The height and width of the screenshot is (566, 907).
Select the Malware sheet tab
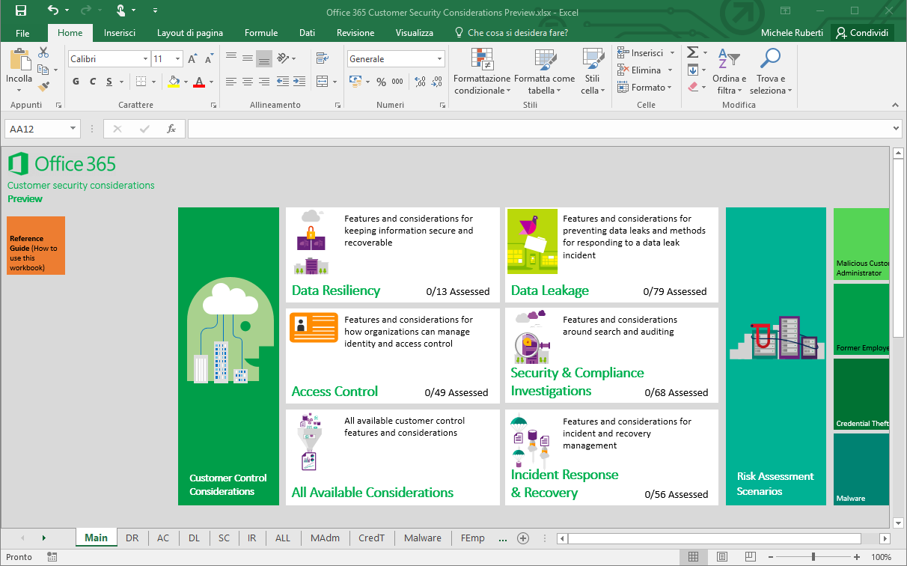(423, 538)
